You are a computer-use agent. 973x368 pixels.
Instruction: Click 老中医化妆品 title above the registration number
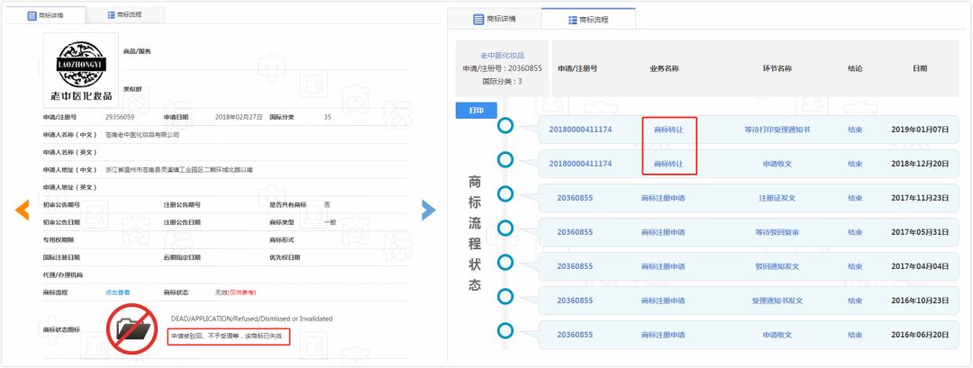(x=502, y=56)
